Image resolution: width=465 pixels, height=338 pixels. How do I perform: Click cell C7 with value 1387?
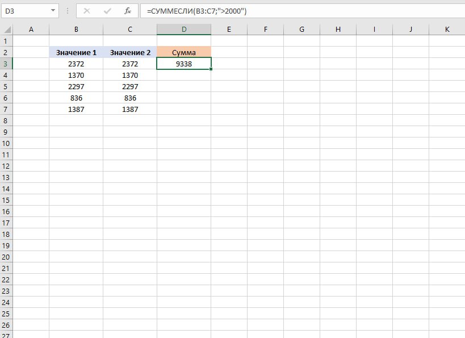pos(130,109)
